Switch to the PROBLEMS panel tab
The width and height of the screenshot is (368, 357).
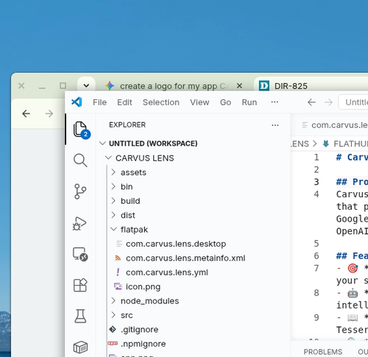tap(323, 352)
